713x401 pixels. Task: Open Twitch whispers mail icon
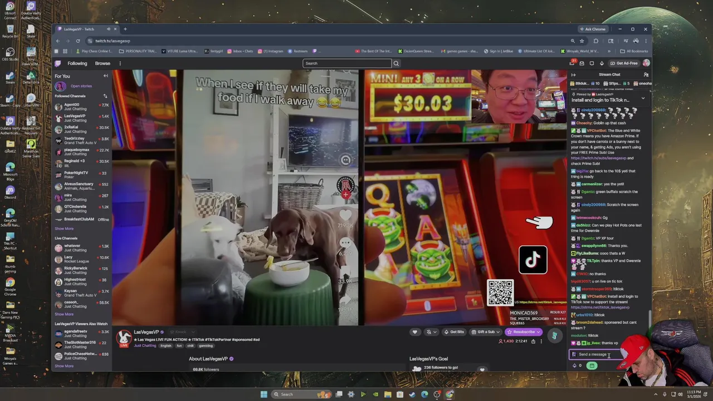pyautogui.click(x=582, y=63)
